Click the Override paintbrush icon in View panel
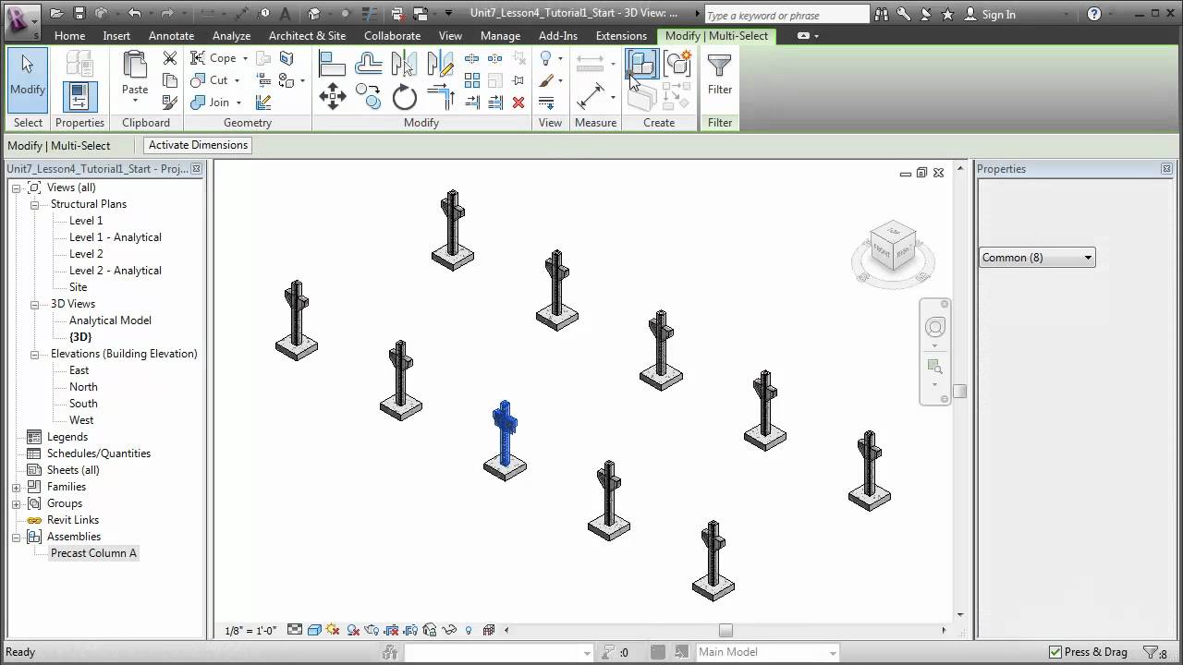The height and width of the screenshot is (665, 1183). point(546,80)
